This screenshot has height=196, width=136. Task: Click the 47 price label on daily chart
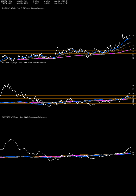pyautogui.click(x=133, y=36)
